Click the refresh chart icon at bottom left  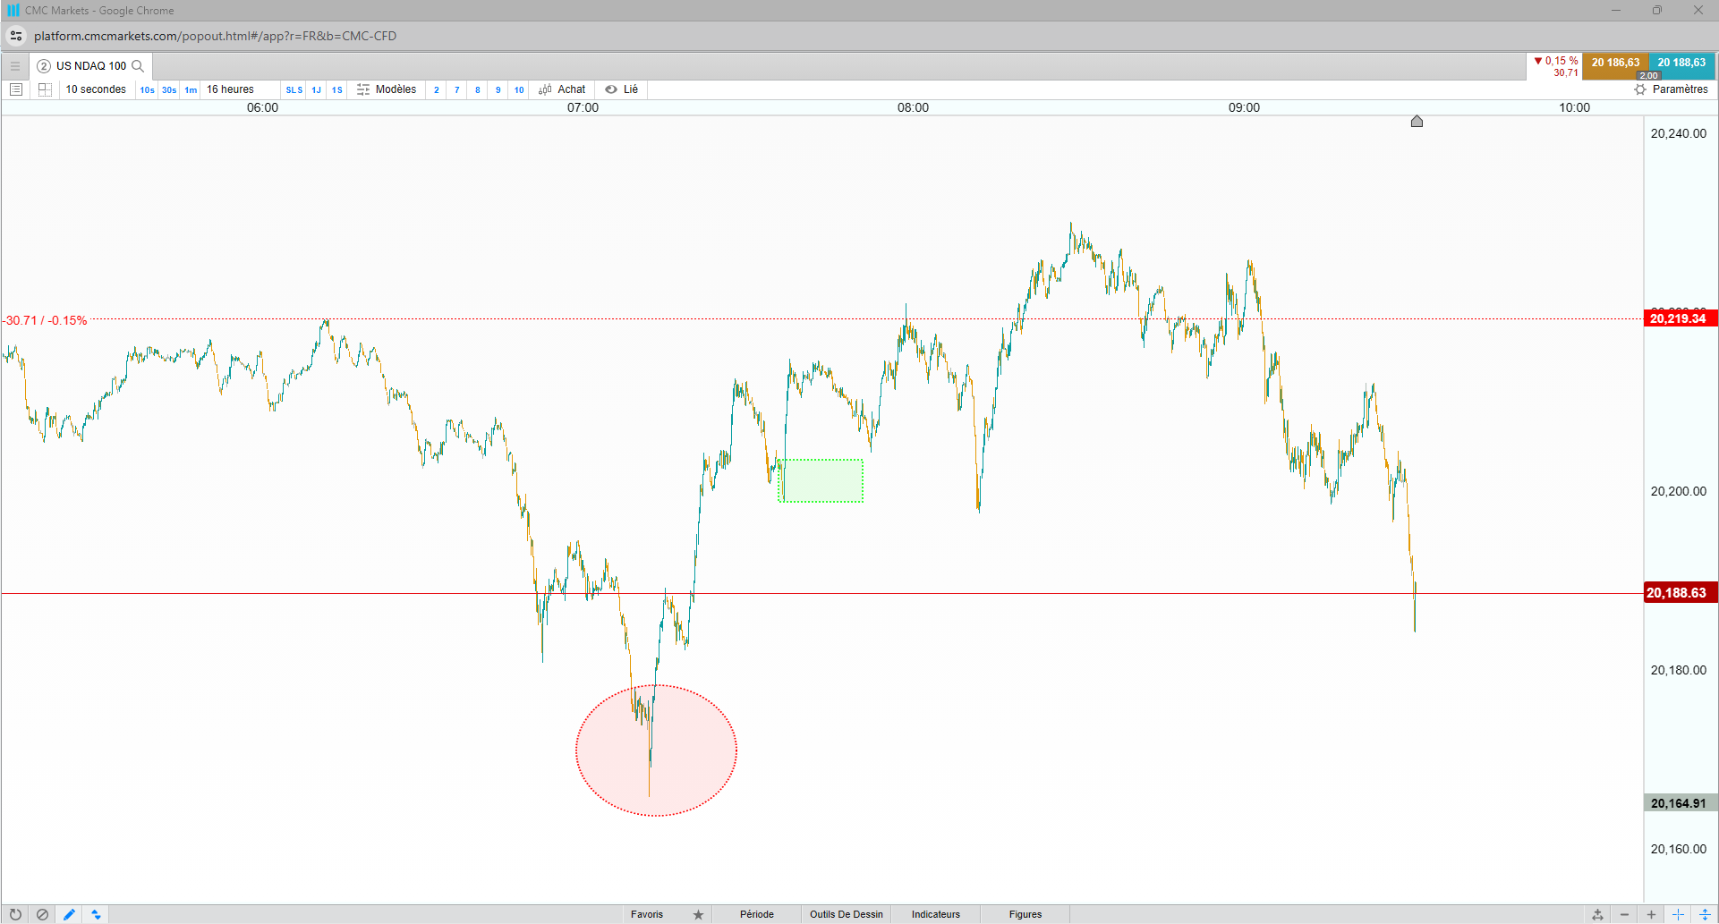point(15,914)
